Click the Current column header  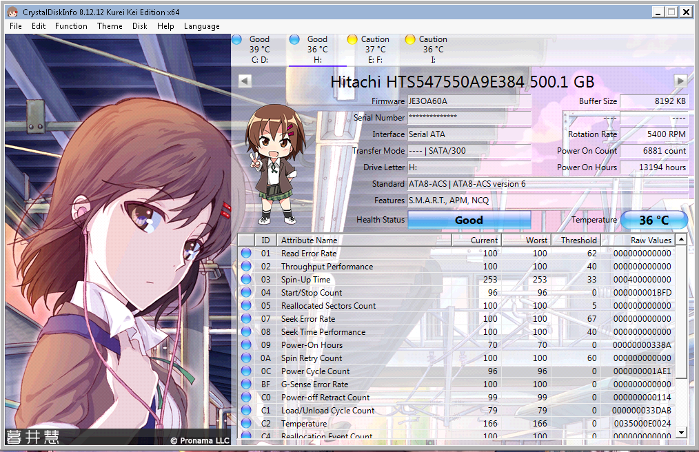click(x=477, y=240)
